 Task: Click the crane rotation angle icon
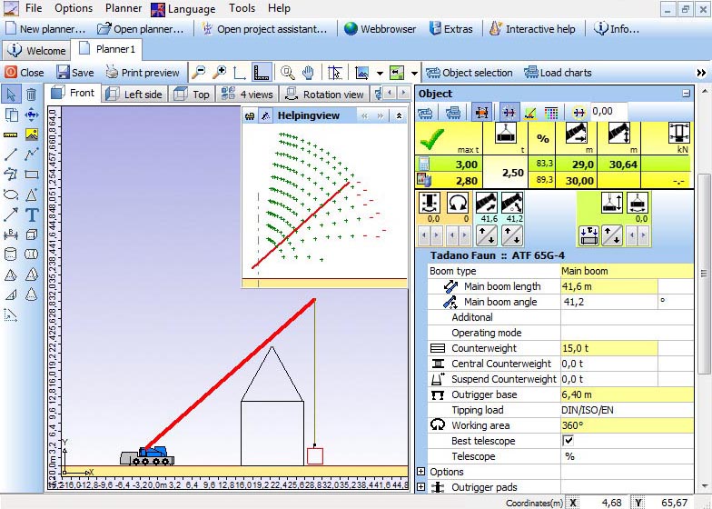tap(459, 202)
